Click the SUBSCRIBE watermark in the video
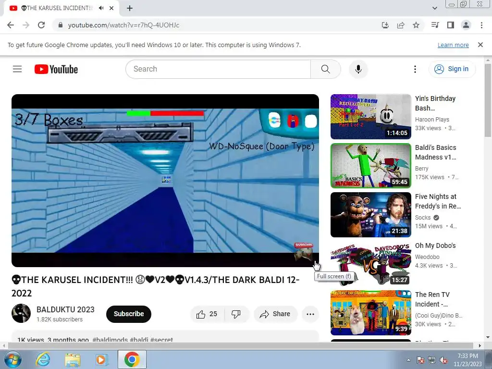Screen dimensions: 492x369 pyautogui.click(x=304, y=252)
